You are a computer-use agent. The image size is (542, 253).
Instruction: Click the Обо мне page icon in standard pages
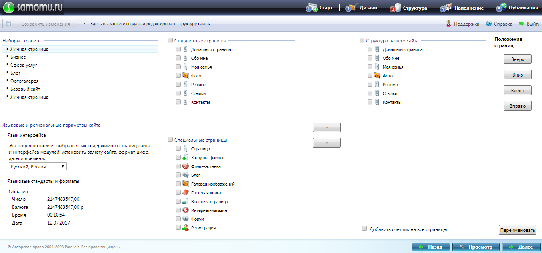186,58
